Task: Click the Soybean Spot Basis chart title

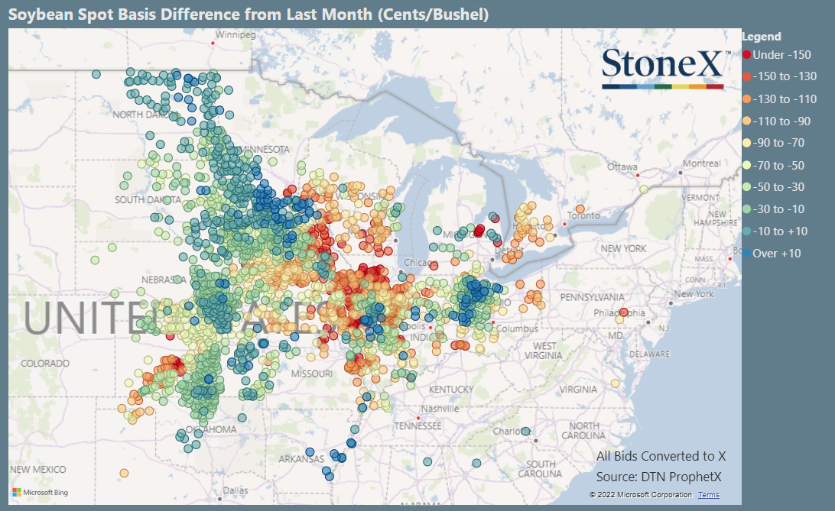Action: tap(249, 14)
